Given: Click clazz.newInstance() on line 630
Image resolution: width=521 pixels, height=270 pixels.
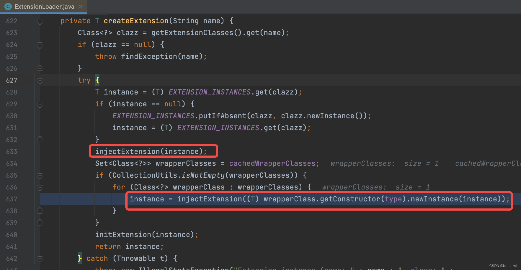Looking at the screenshot, I should (322, 116).
